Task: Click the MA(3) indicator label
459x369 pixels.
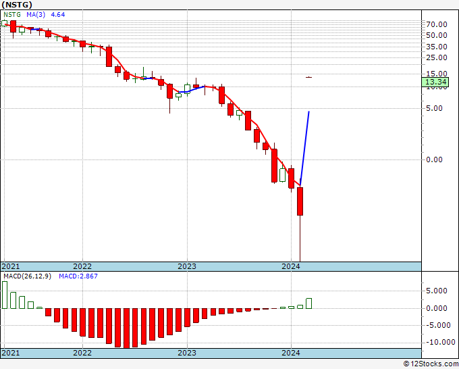Action: [x=36, y=15]
